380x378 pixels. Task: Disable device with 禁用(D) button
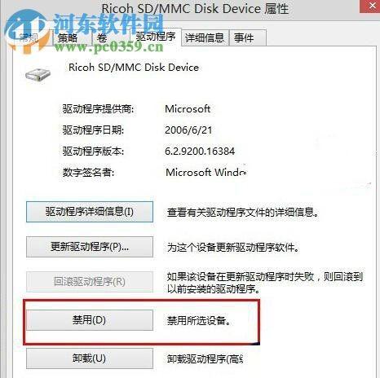[x=90, y=320]
